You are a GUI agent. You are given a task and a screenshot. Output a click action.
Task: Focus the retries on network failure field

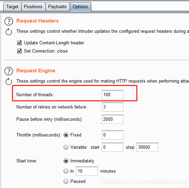(112, 107)
